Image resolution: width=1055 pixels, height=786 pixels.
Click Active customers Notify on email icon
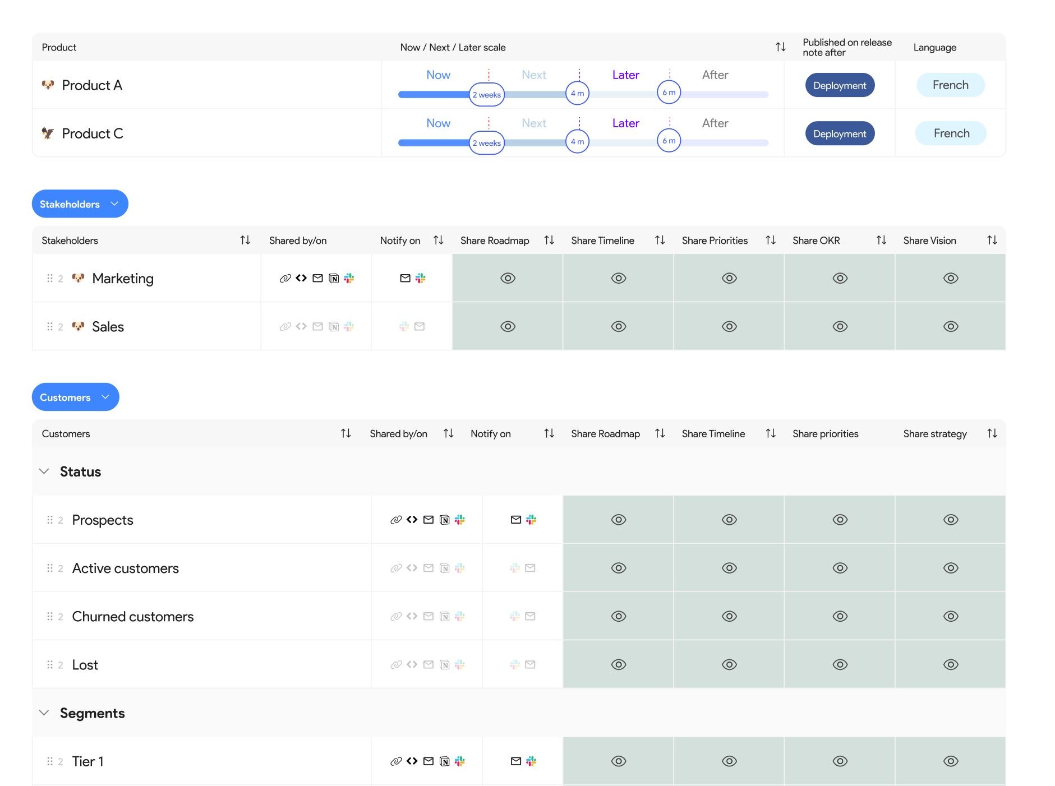[530, 568]
